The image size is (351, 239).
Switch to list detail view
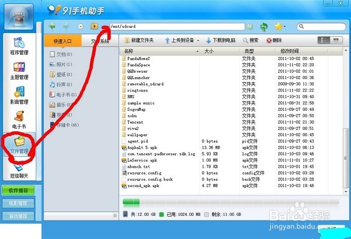tap(324, 40)
